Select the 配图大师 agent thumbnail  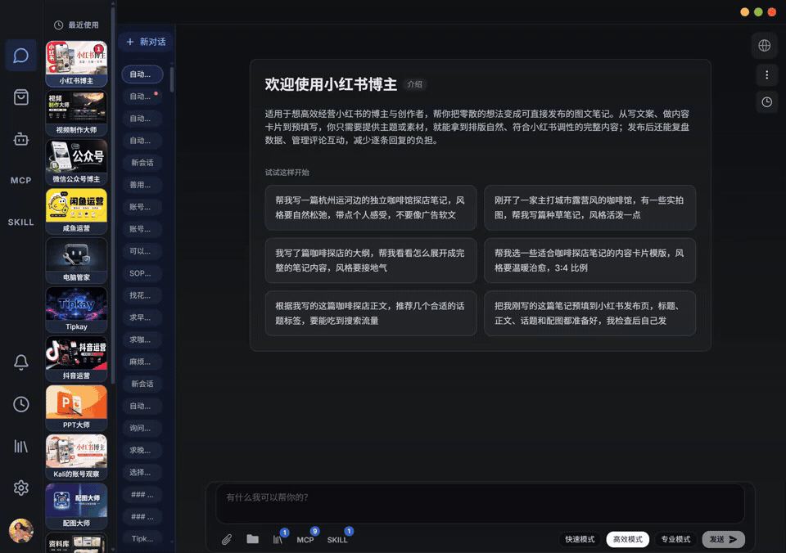pyautogui.click(x=76, y=506)
